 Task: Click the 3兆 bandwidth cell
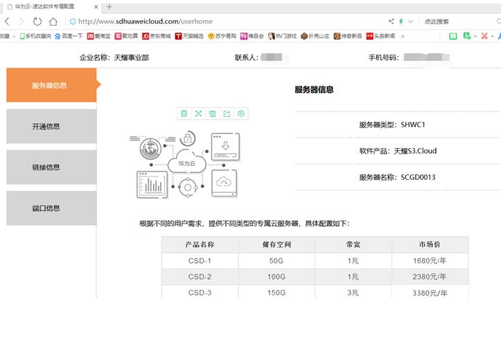tap(353, 293)
